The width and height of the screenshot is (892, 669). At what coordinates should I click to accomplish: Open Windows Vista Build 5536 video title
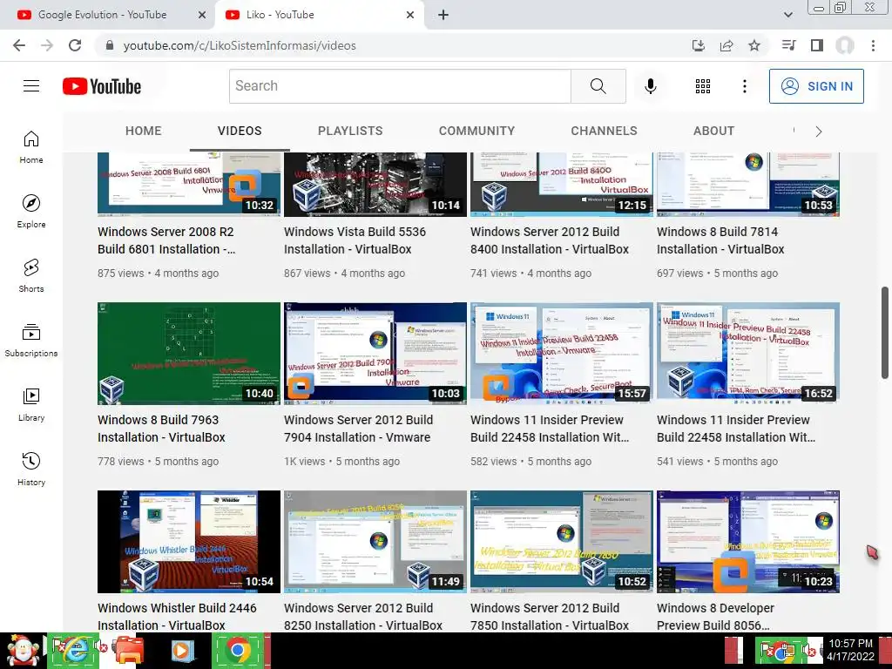355,240
